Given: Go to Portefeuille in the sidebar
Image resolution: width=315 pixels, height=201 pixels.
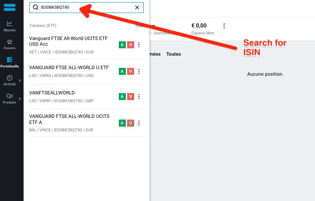Looking at the screenshot, I should 10,62.
